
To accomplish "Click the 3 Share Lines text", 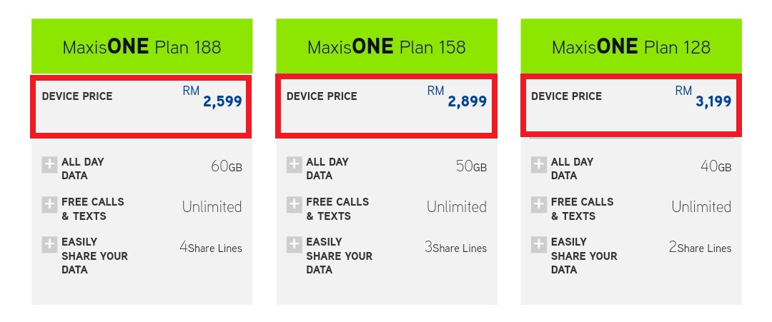I will coord(455,248).
